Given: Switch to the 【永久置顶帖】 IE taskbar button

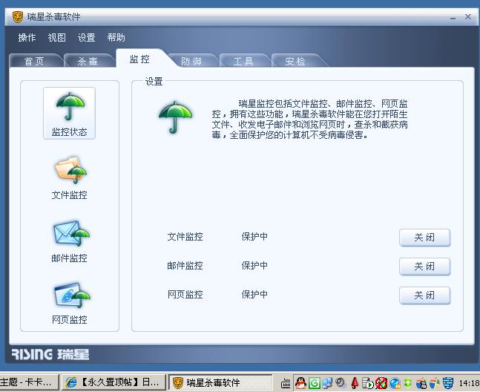Looking at the screenshot, I should point(114,382).
